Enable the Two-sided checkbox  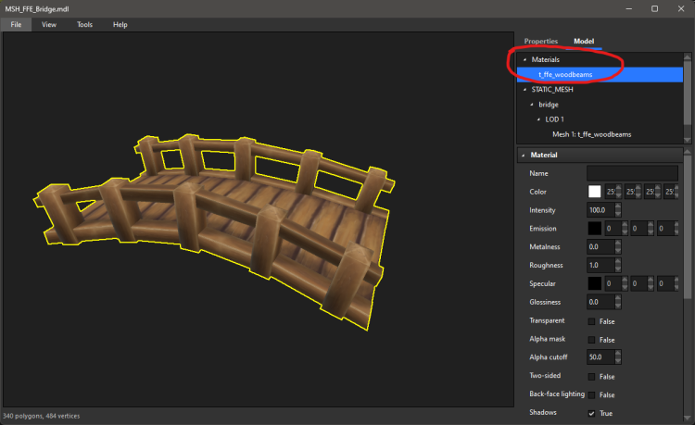click(592, 377)
